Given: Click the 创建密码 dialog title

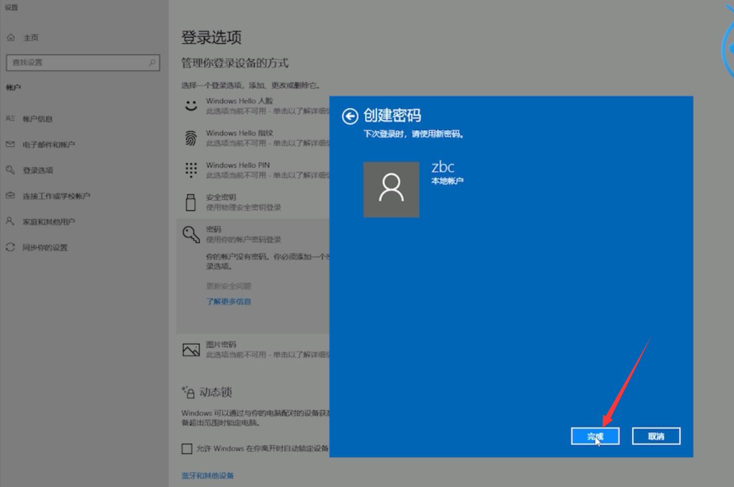Looking at the screenshot, I should (x=392, y=116).
